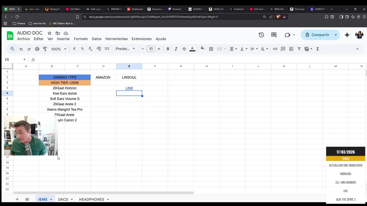Toggle bold formatting
This screenshot has width=367, height=206.
pyautogui.click(x=168, y=49)
